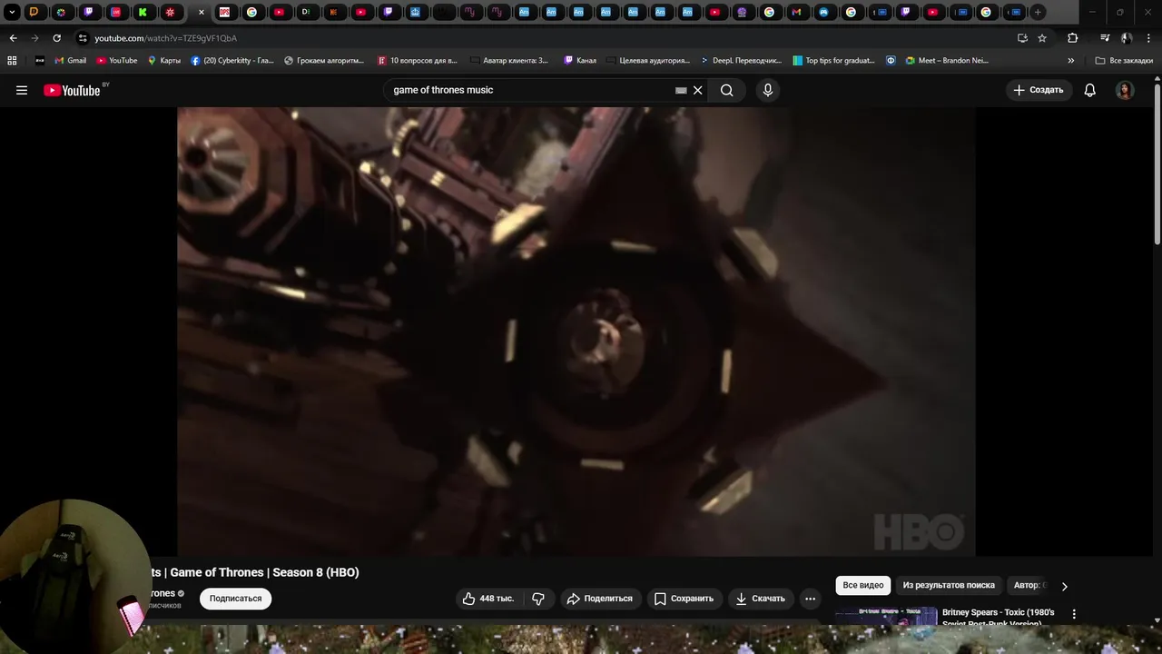This screenshot has width=1162, height=654.
Task: Open the YouTube hamburger guide menu
Action: click(x=22, y=90)
